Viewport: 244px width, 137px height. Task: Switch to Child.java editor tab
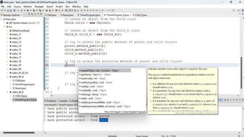pos(50,15)
